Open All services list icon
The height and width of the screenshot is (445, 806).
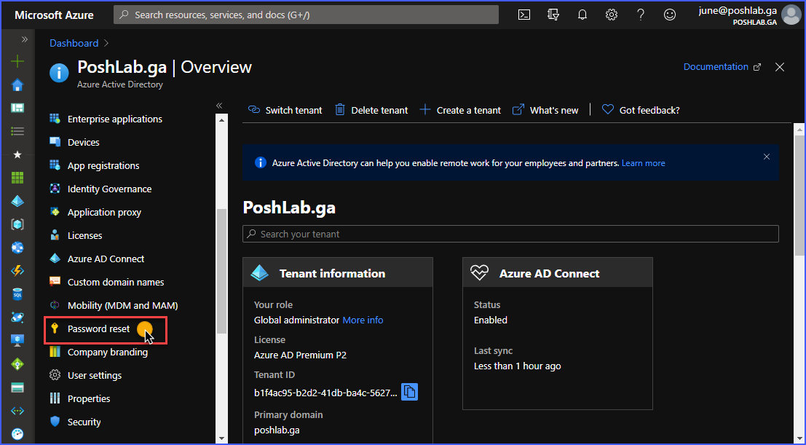pyautogui.click(x=17, y=131)
